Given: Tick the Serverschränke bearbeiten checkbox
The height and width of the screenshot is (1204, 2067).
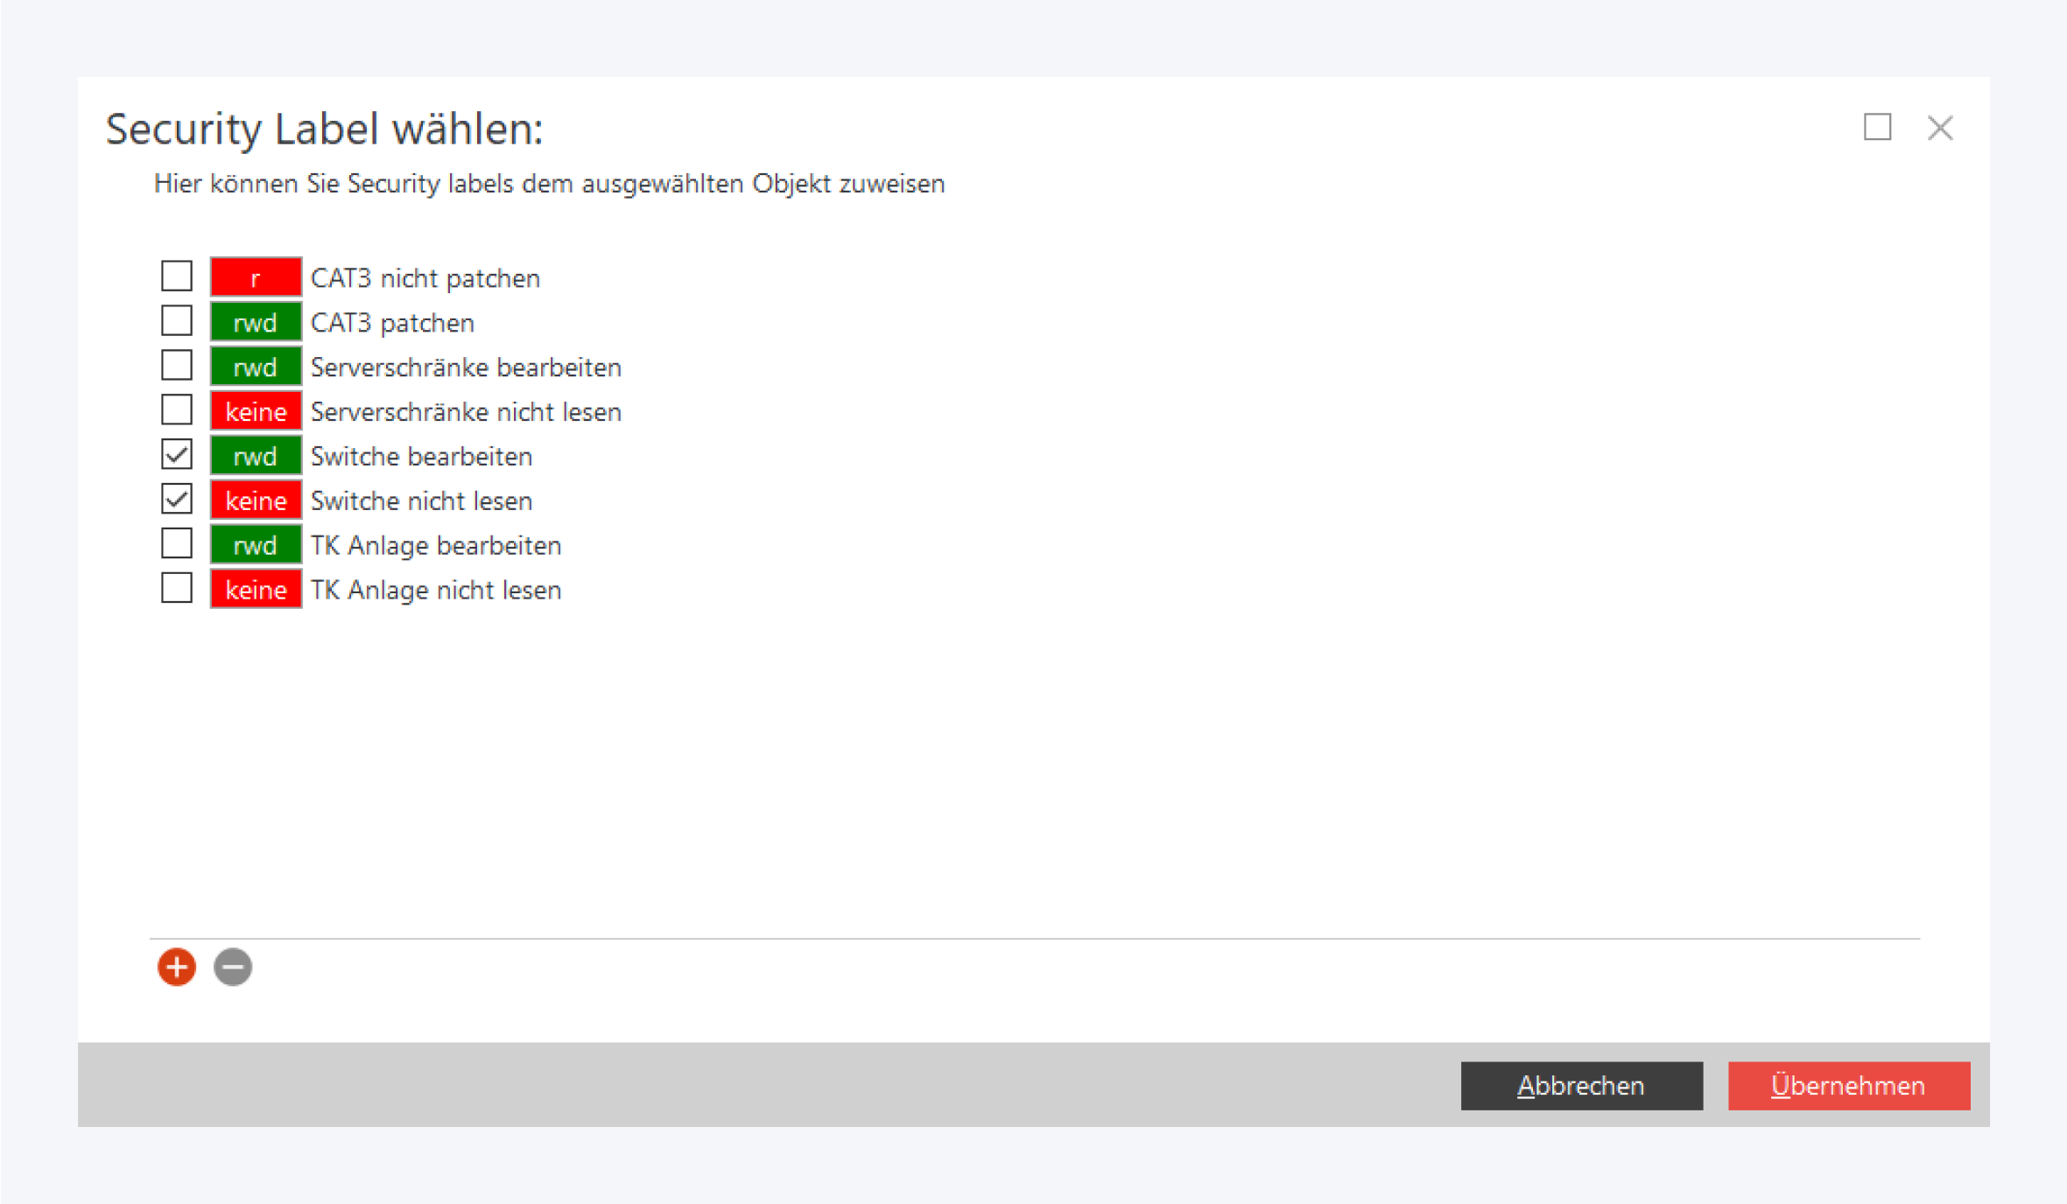Looking at the screenshot, I should (x=177, y=366).
